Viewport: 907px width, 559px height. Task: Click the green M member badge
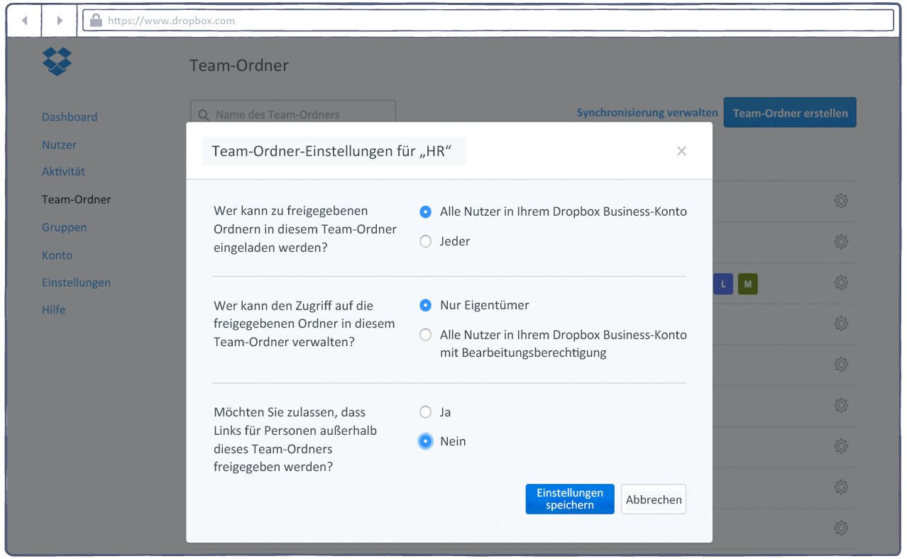(747, 284)
